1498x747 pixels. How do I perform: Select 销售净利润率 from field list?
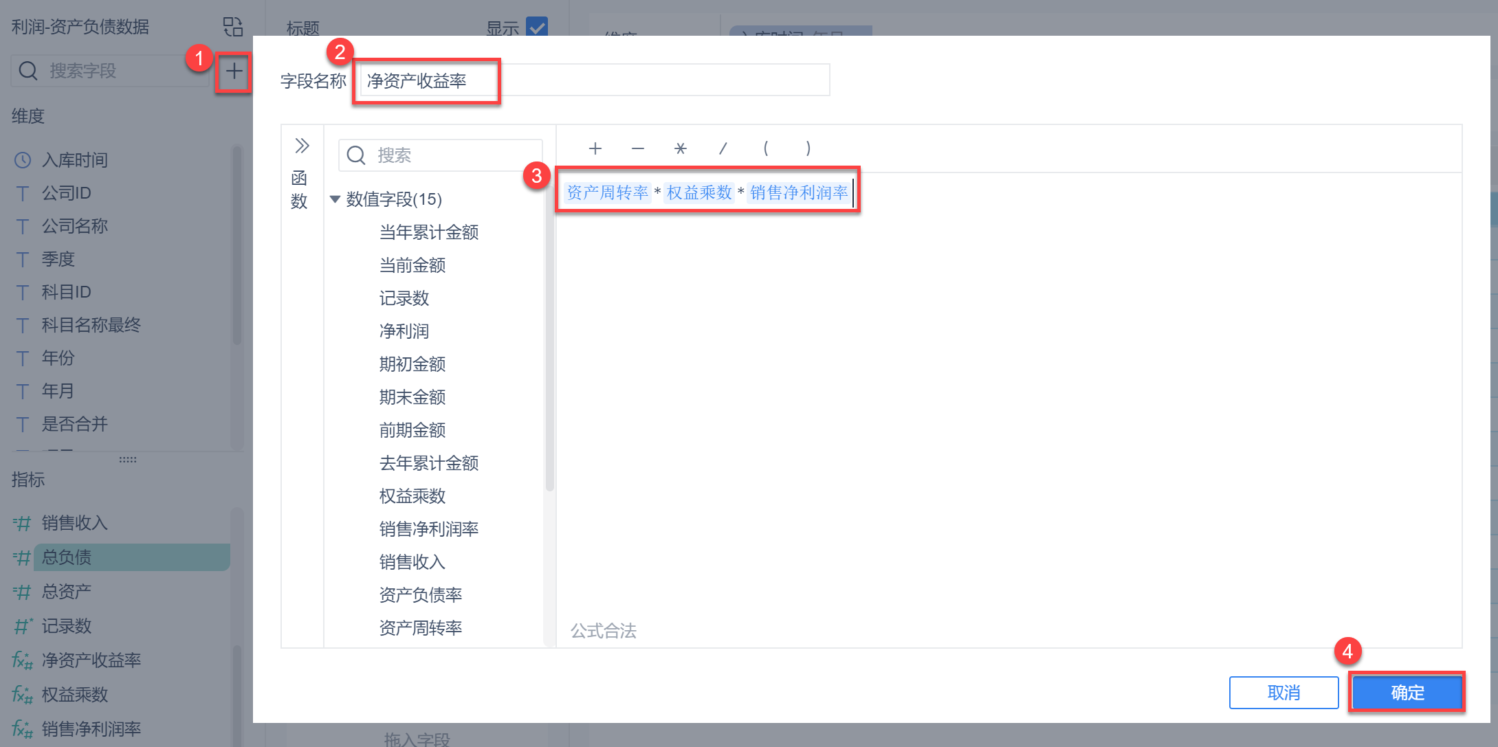pyautogui.click(x=428, y=528)
